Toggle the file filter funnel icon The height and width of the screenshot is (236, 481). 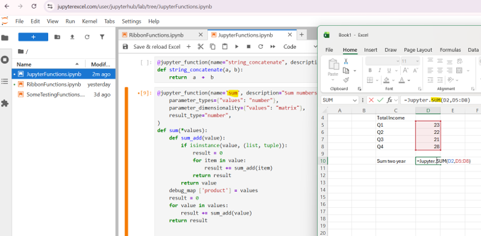coord(102,37)
